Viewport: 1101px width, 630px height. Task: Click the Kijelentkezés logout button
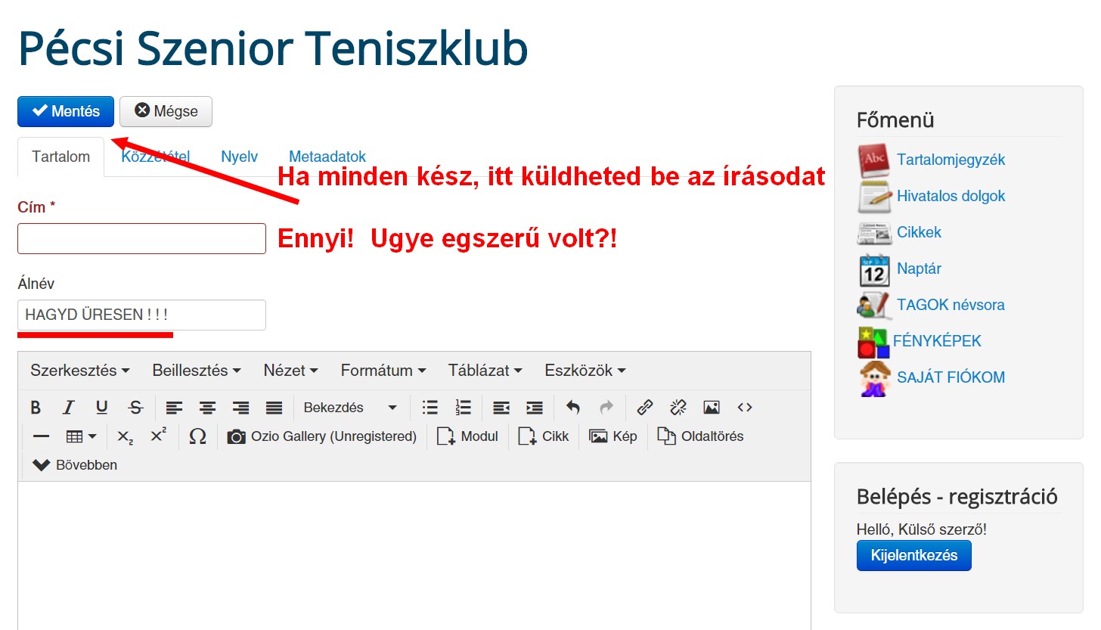tap(913, 555)
